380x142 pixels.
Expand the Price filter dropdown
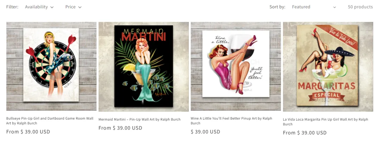(73, 7)
